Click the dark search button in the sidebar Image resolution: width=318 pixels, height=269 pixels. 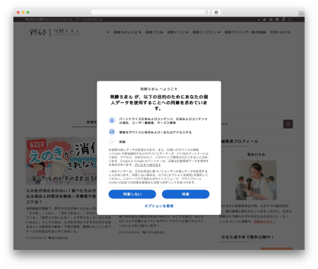pyautogui.click(x=288, y=124)
